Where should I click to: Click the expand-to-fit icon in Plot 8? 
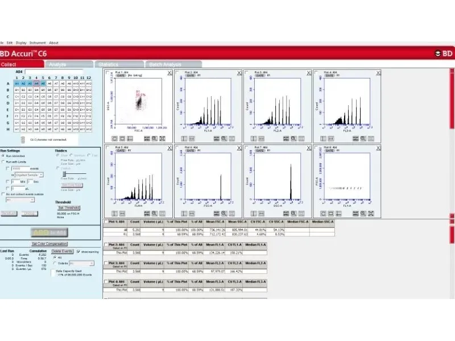[x=372, y=213]
